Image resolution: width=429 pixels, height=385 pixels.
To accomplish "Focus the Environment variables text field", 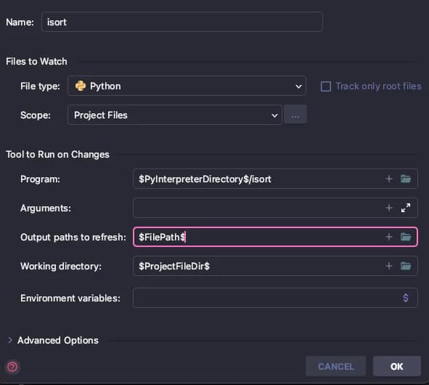I will tap(266, 298).
